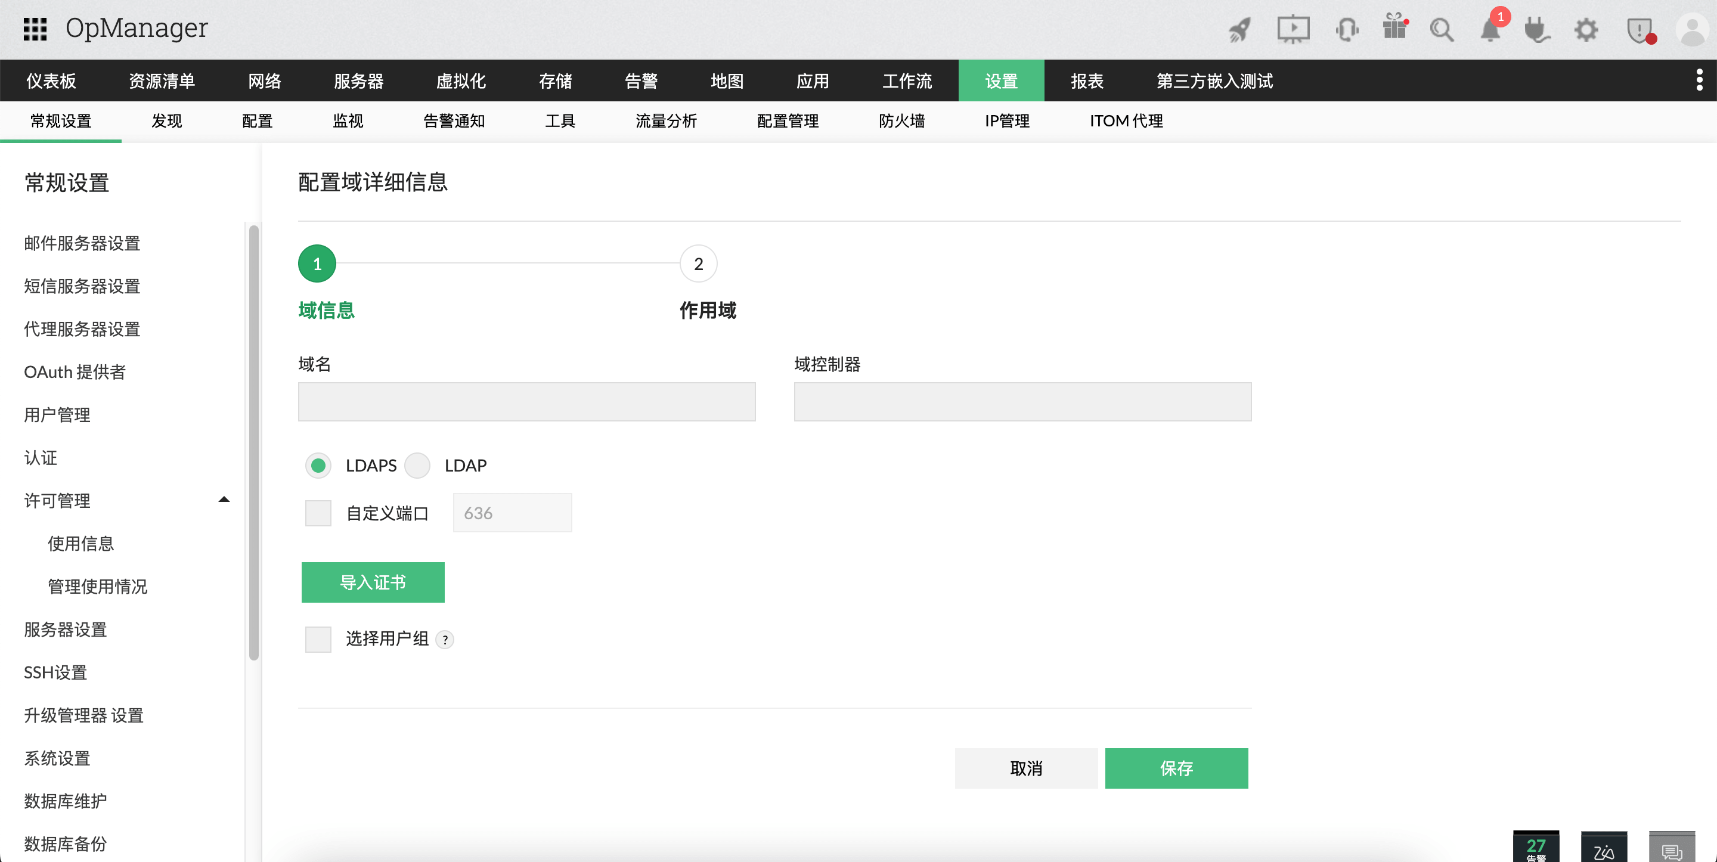Screen dimensions: 1717x862
Task: Open the video tutorial icon in top bar
Action: [1293, 29]
